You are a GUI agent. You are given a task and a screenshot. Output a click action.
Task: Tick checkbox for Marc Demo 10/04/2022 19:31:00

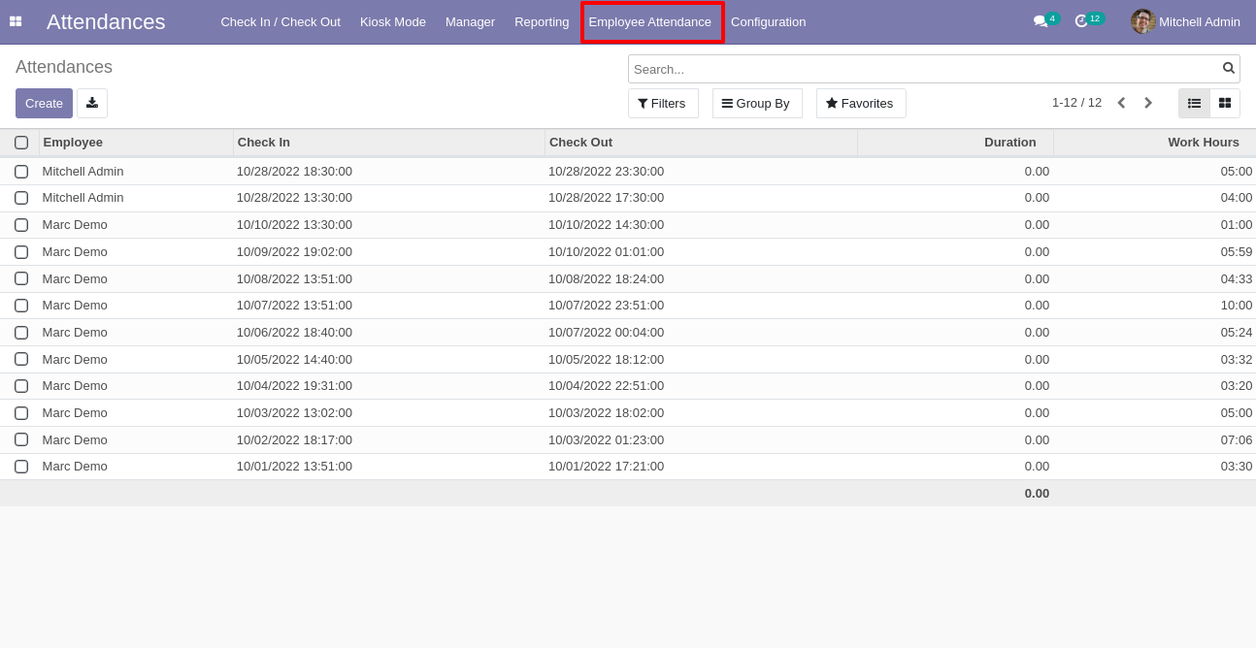(21, 386)
